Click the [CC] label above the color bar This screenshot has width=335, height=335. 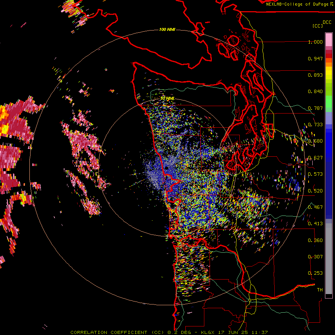[x=318, y=26]
